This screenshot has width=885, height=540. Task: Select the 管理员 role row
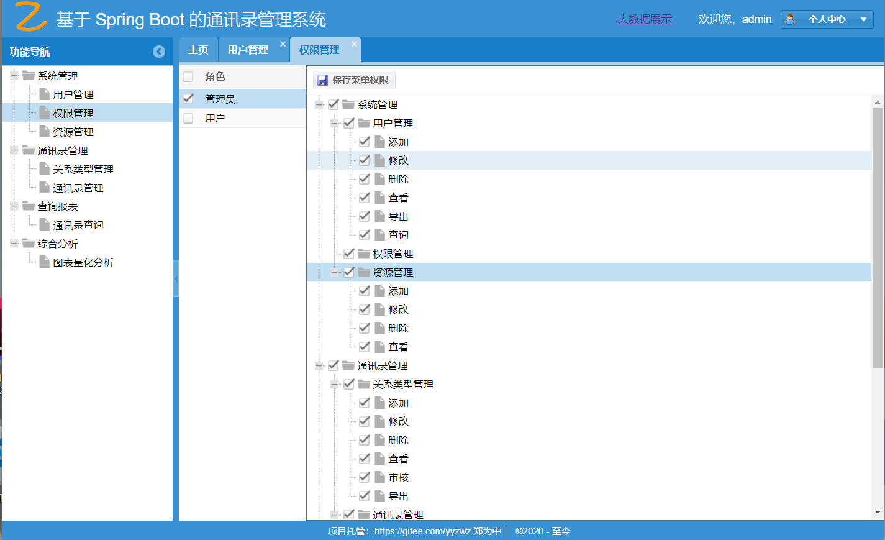243,99
